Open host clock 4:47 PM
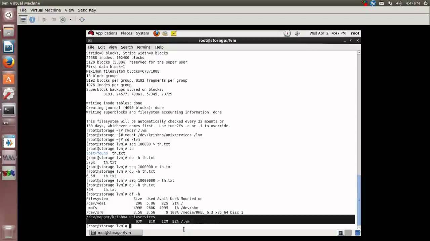The width and height of the screenshot is (430, 241). point(413,3)
